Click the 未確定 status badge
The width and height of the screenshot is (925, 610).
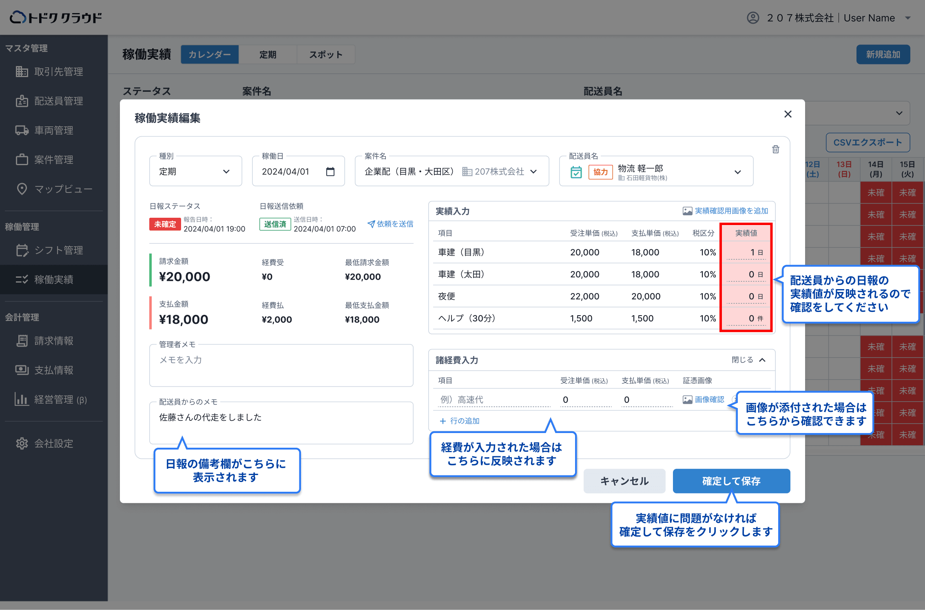pos(165,224)
